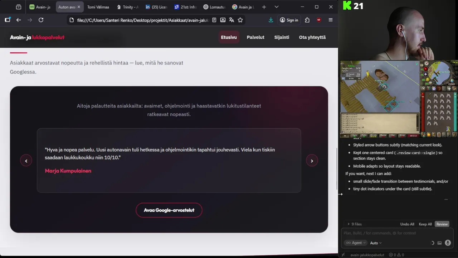Switch to the Avain- ja tab
Viewport: 458px width, 258px height.
[41, 7]
